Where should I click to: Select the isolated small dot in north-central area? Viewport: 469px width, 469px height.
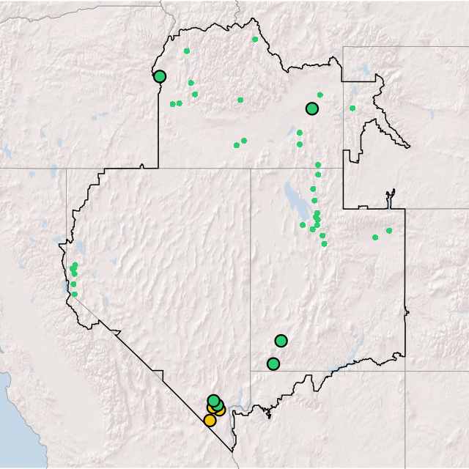[240, 100]
